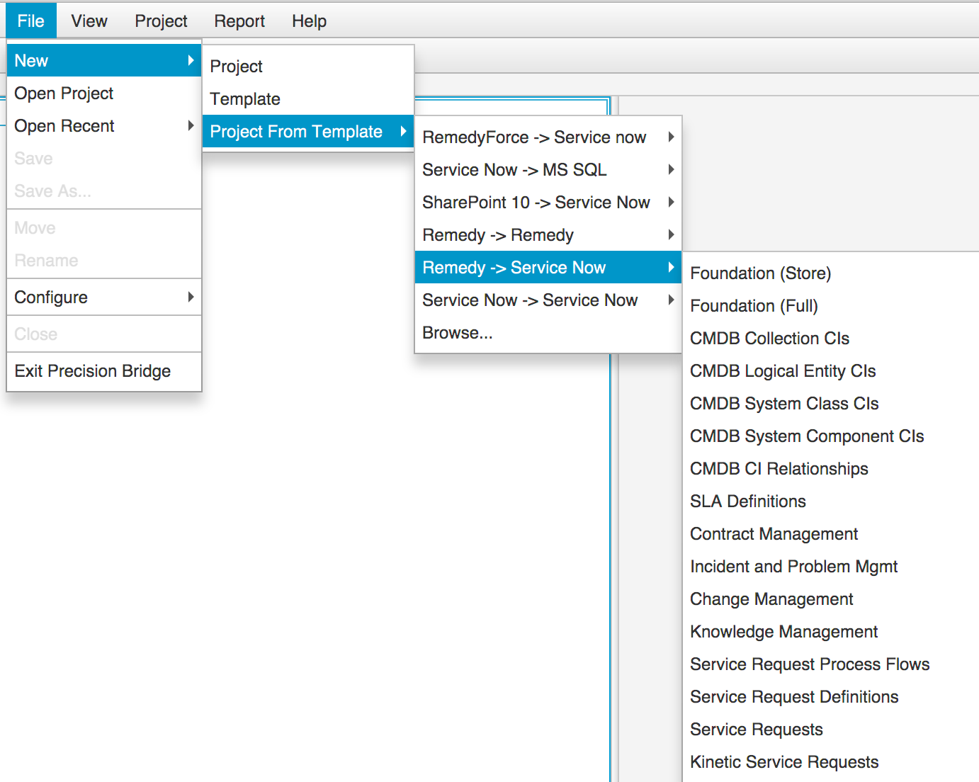Click arrow beside Project From Template

pyautogui.click(x=403, y=131)
